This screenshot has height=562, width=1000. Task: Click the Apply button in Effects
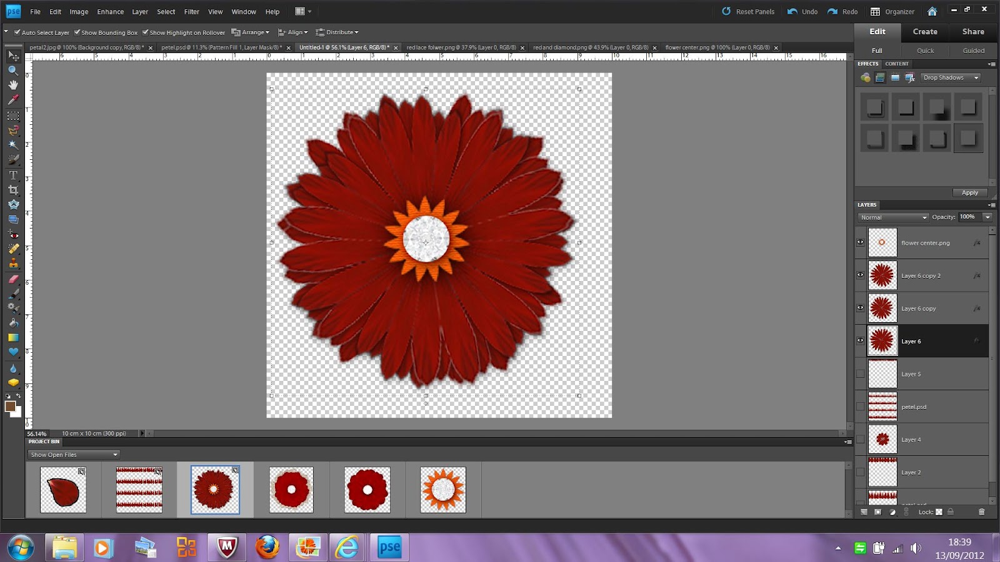pos(969,192)
